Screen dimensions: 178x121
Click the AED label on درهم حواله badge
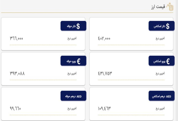[79, 97]
